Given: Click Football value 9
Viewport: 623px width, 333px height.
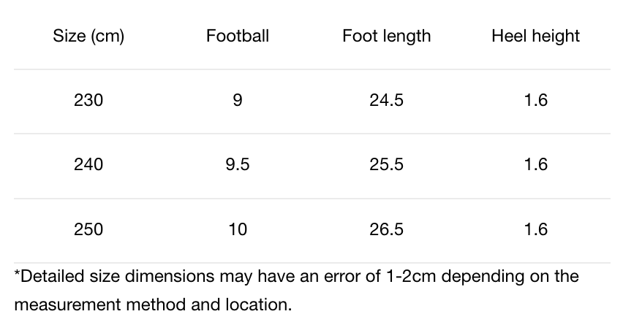Looking at the screenshot, I should click(x=238, y=101).
